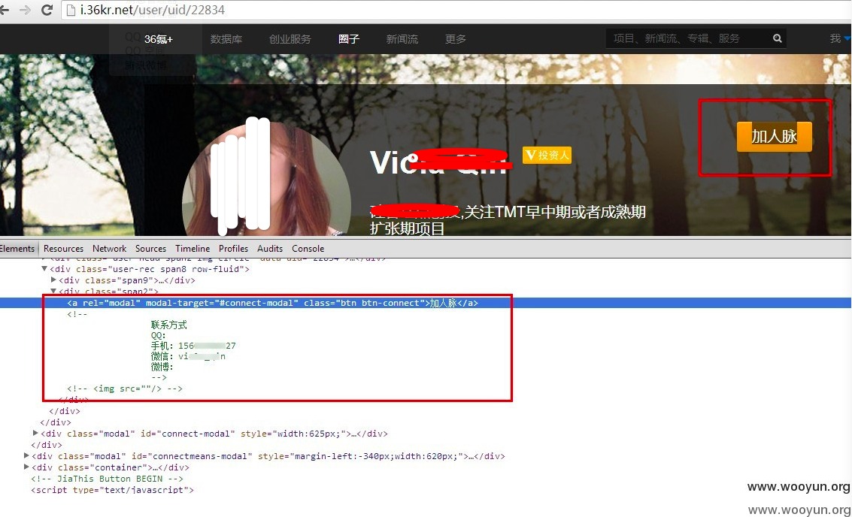The image size is (852, 517).
Task: Click the browser back arrow
Action: [5, 10]
